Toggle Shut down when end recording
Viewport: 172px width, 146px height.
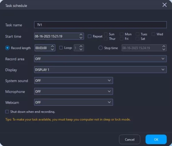pos(7,112)
